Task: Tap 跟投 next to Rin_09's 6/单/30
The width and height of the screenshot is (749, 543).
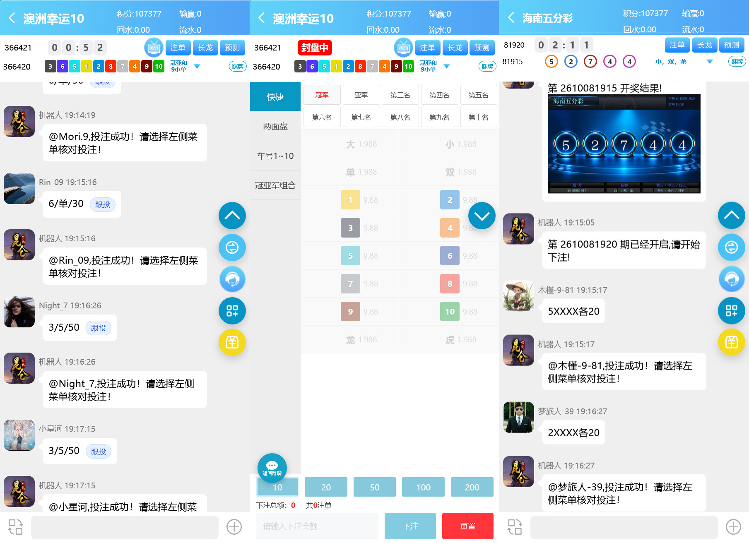Action: tap(103, 204)
